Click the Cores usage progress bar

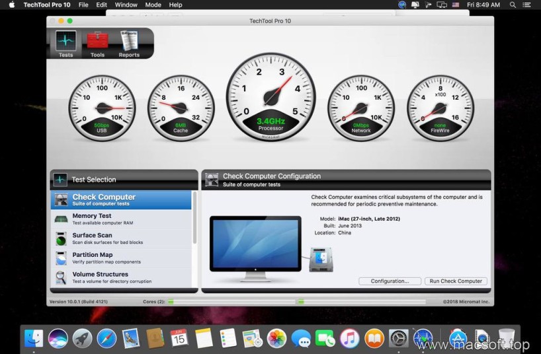click(231, 302)
